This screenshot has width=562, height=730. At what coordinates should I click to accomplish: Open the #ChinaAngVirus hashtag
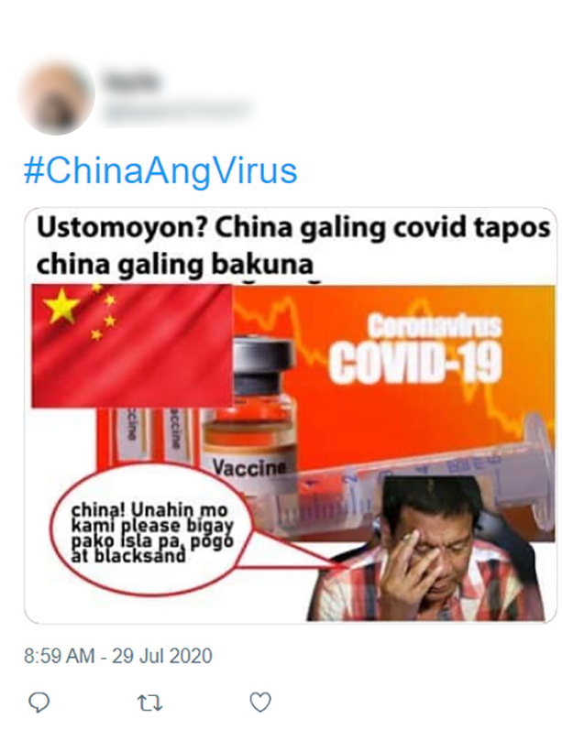pyautogui.click(x=160, y=171)
